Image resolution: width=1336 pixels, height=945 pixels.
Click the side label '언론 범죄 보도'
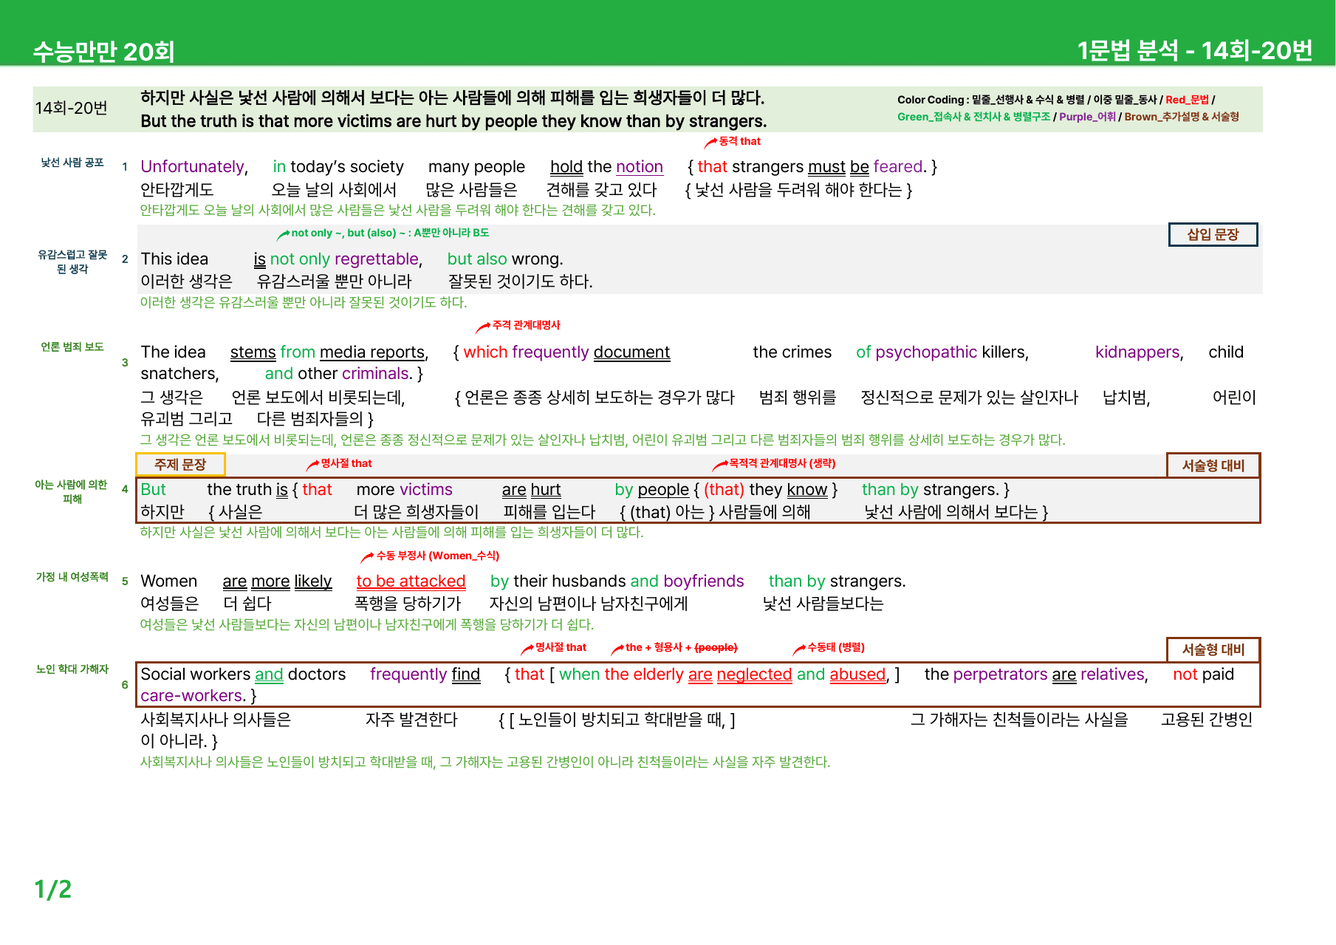(72, 347)
